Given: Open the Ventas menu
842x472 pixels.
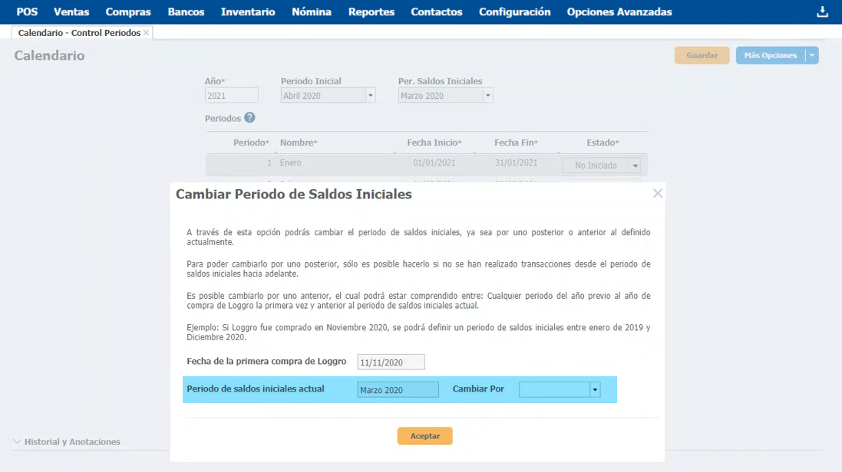Looking at the screenshot, I should click(71, 11).
